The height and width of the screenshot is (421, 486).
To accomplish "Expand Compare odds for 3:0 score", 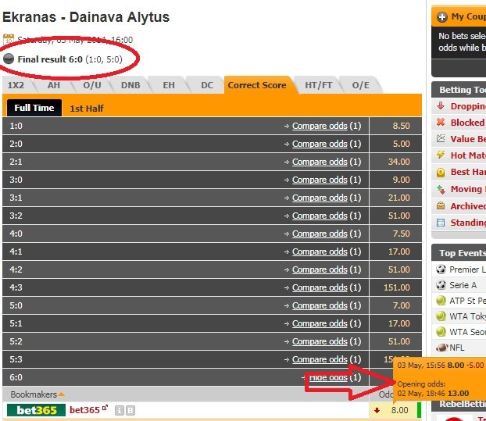I will point(320,180).
